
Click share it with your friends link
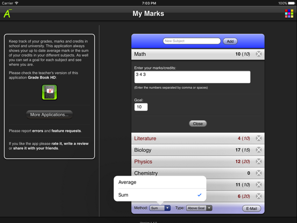pos(36,148)
